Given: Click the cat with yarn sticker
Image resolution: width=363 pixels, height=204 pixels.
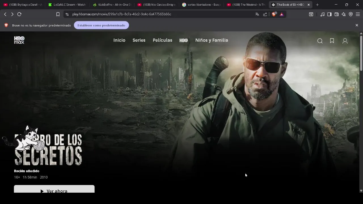Looking at the screenshot, I should (x=24, y=138).
